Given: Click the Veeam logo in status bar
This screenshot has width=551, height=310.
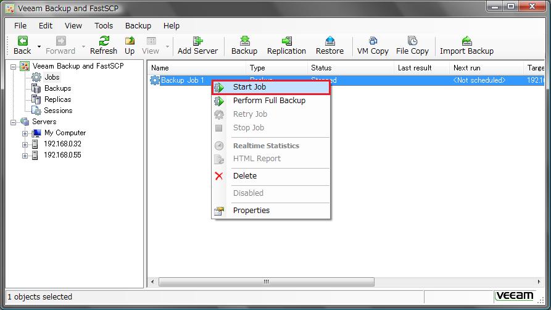Looking at the screenshot, I should tap(515, 296).
